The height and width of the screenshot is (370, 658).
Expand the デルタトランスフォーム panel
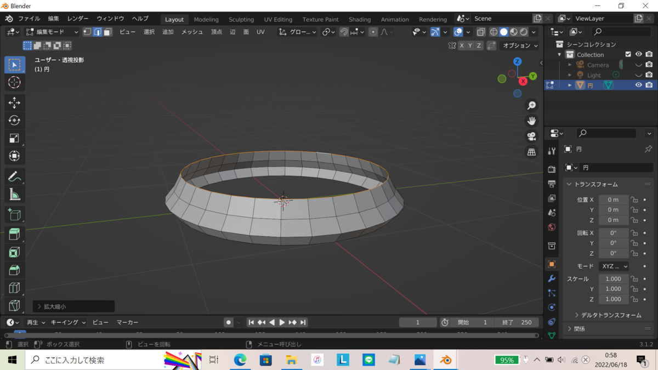(x=607, y=315)
